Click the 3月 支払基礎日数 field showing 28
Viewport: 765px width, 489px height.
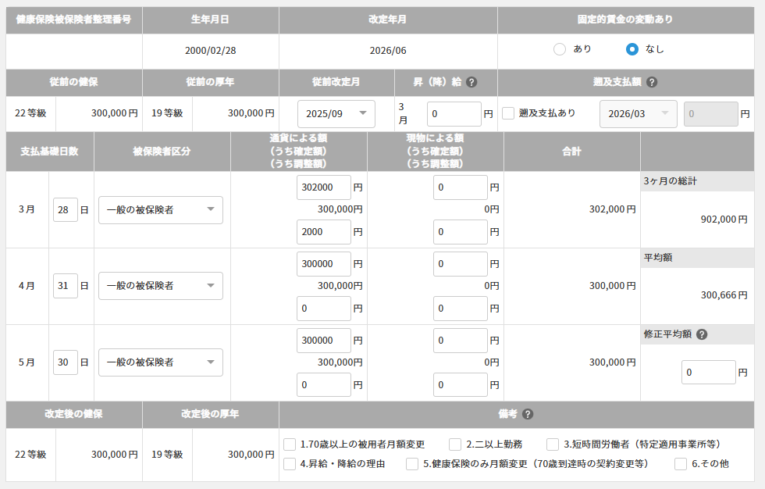[66, 210]
